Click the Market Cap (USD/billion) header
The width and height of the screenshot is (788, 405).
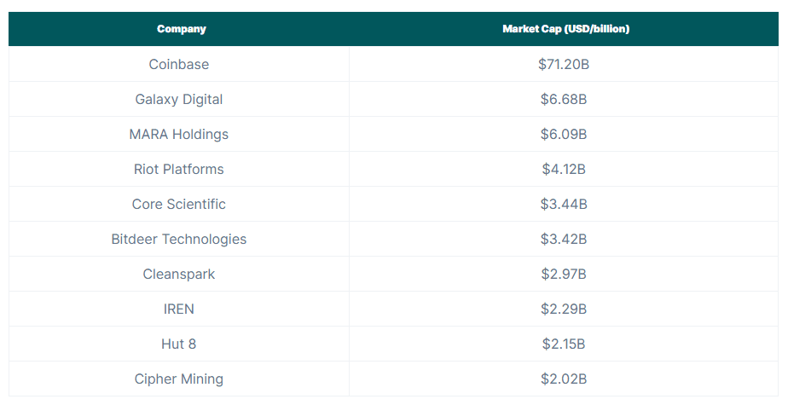tap(565, 29)
